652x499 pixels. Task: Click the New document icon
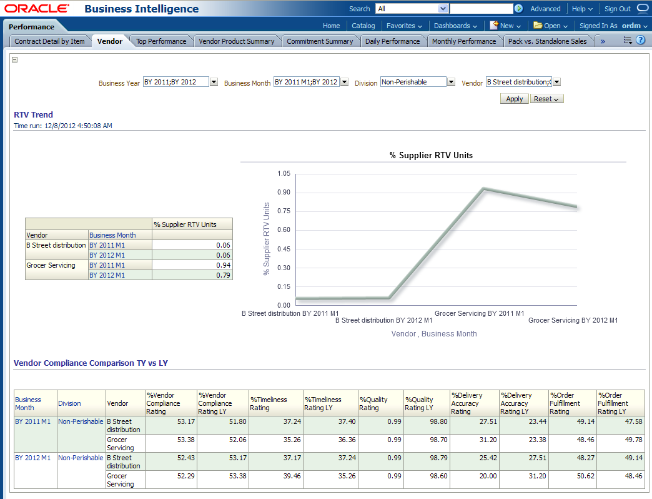494,26
